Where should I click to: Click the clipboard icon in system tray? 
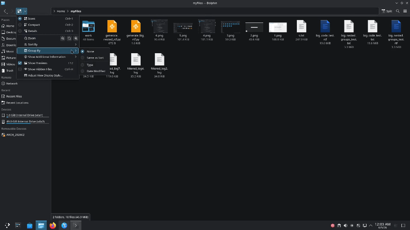[x=339, y=225]
